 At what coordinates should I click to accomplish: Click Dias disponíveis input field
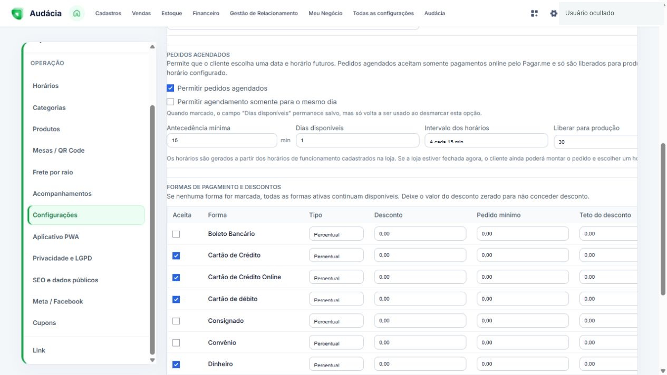point(357,141)
